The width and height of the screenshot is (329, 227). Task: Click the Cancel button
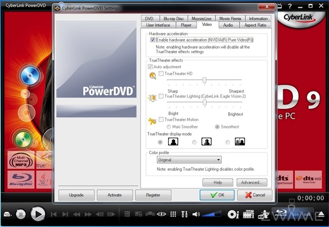coord(255,195)
